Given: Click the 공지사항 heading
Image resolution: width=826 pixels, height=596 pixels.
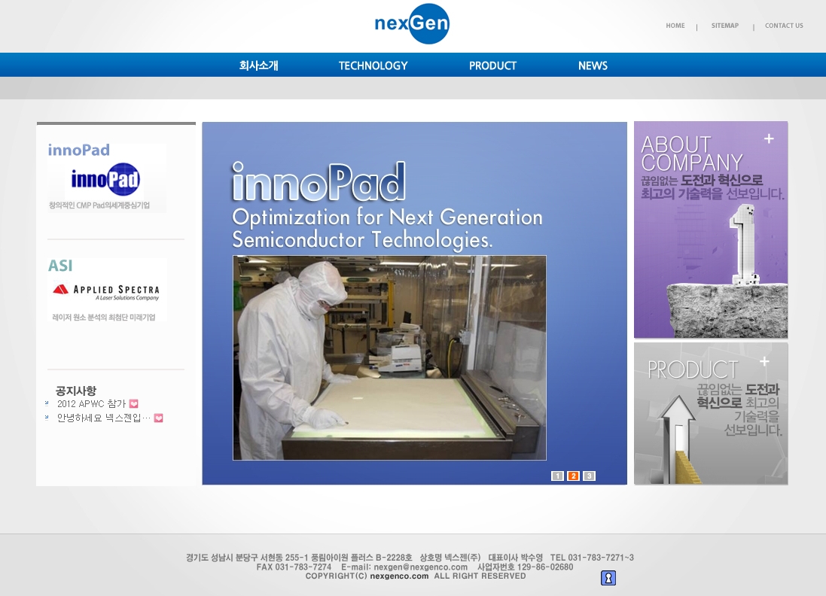Looking at the screenshot, I should (x=76, y=391).
